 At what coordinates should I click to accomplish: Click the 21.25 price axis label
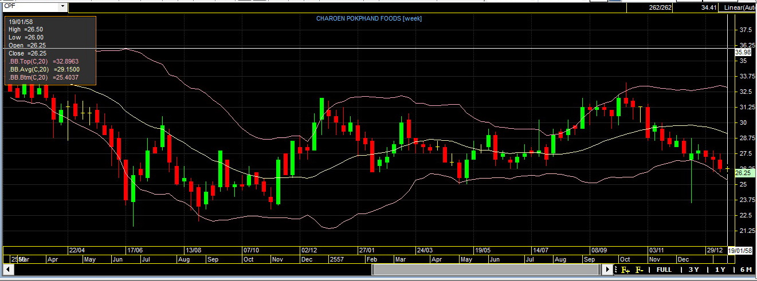tap(746, 231)
